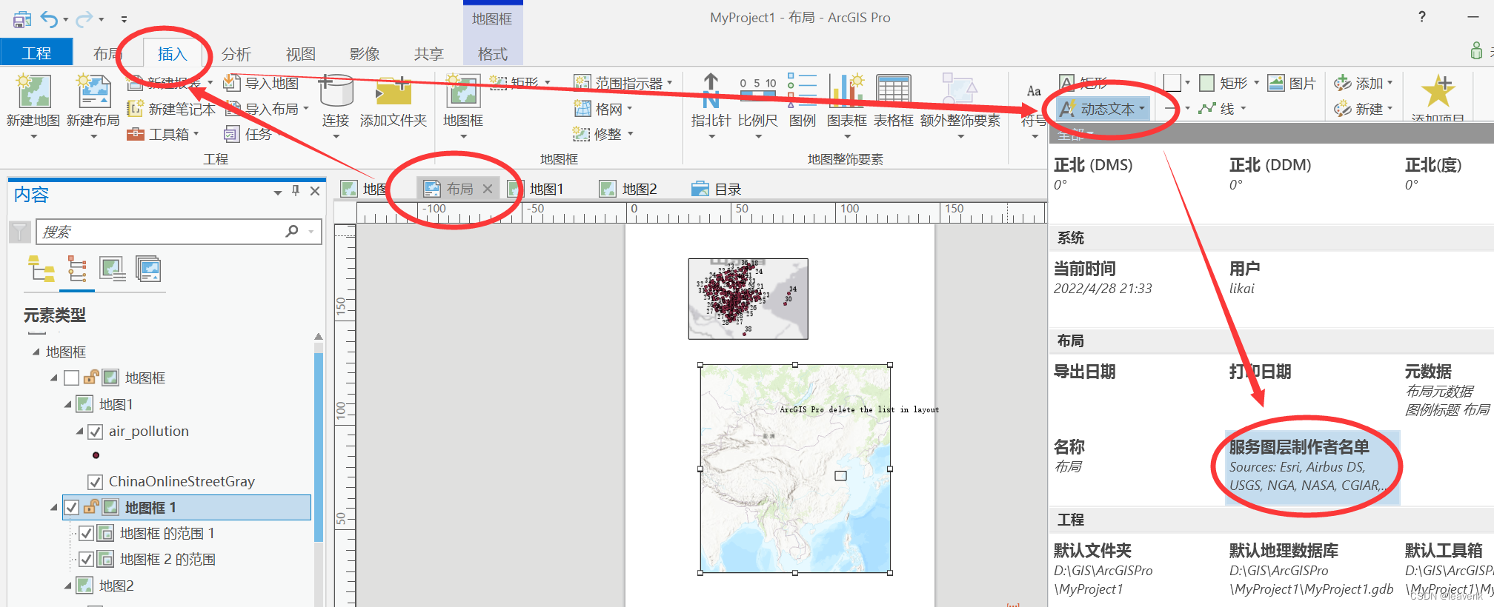This screenshot has width=1494, height=607.
Task: Insert a Map Frame (地图框) from ribbon
Action: pos(463,91)
